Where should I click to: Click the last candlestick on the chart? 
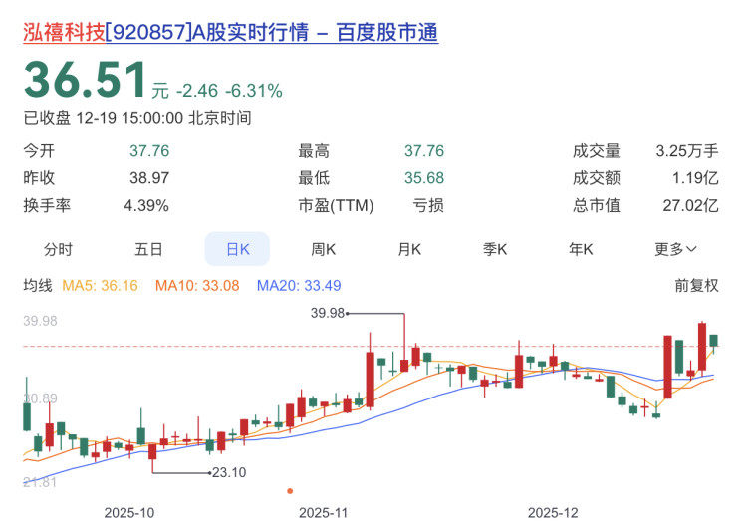coord(713,341)
